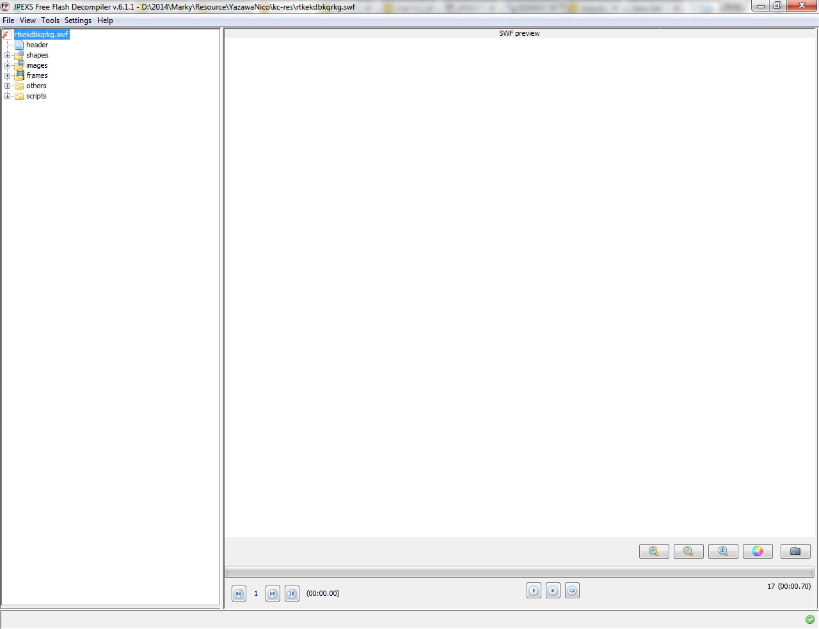Zoom in on the SWF preview

coord(654,551)
